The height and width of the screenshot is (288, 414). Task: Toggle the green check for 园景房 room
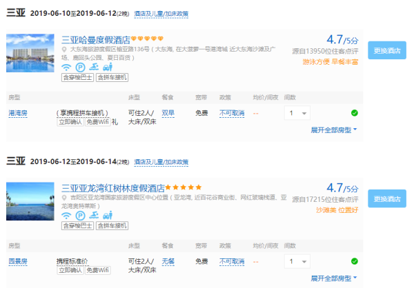click(355, 261)
